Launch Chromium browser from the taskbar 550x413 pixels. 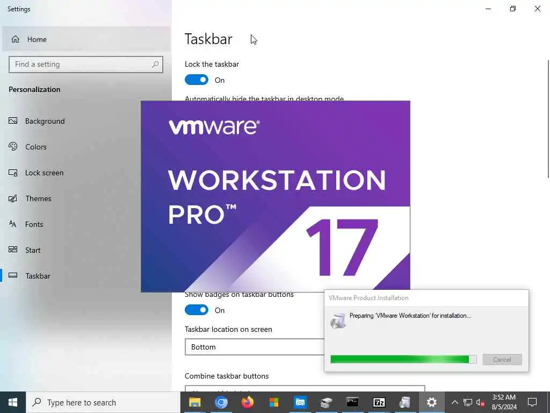[221, 402]
